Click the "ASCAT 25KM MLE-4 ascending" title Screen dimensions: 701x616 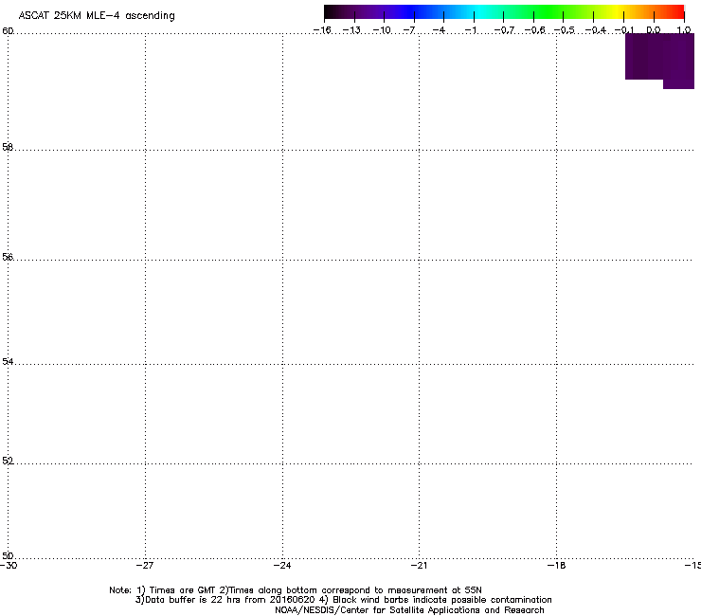97,16
